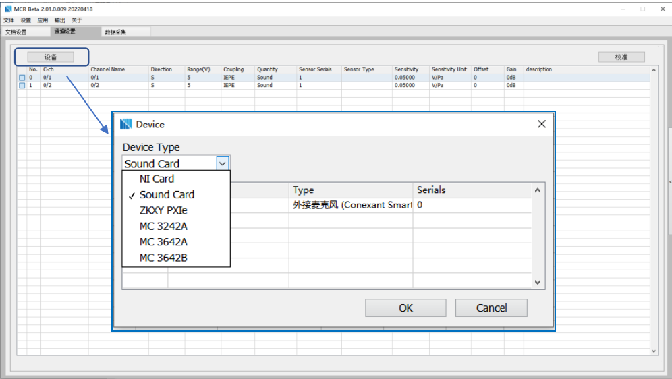The image size is (672, 379).
Task: Close the Device dialog with X icon
Action: coord(541,124)
